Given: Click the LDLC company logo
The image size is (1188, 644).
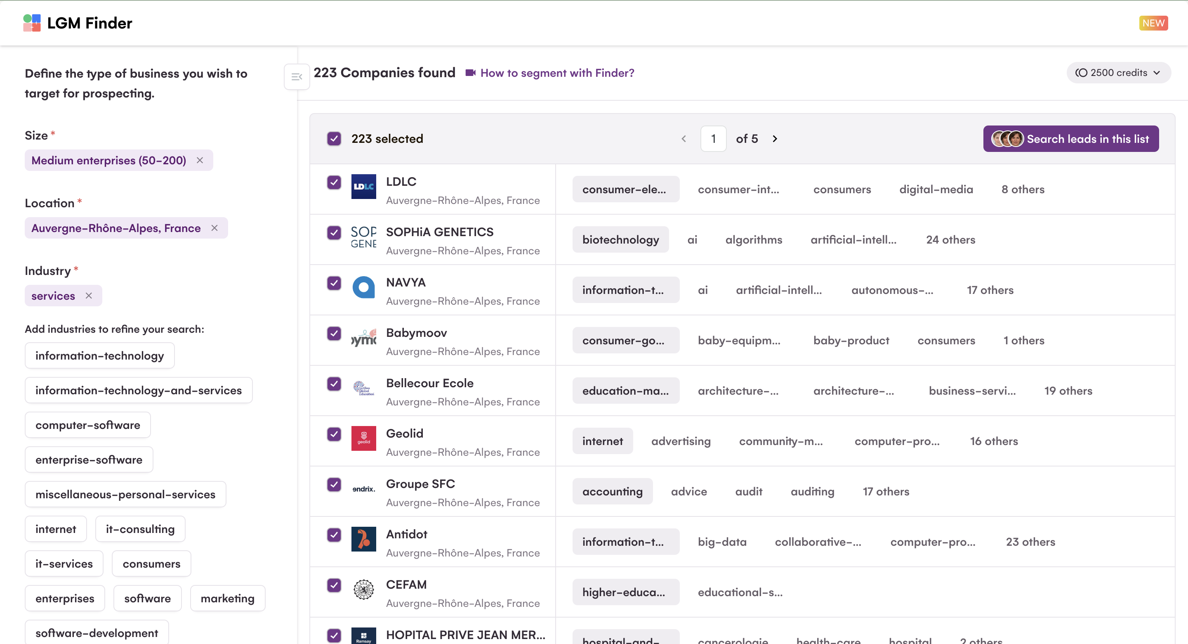Looking at the screenshot, I should [x=363, y=187].
